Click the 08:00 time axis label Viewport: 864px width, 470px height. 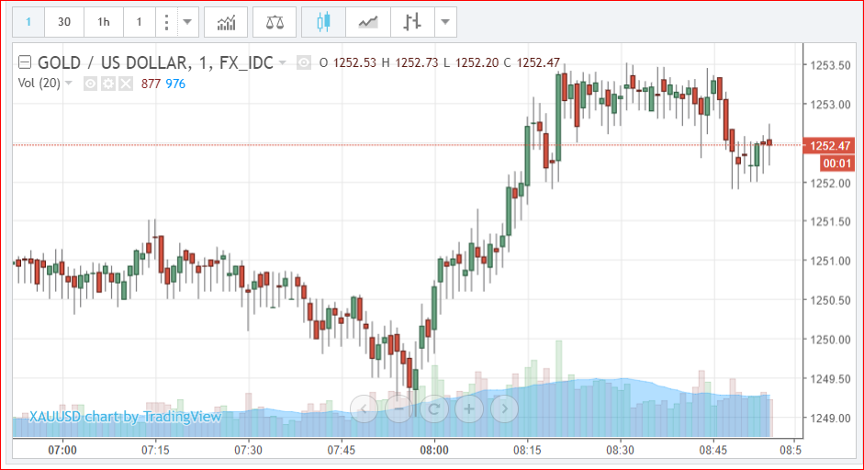(x=434, y=450)
